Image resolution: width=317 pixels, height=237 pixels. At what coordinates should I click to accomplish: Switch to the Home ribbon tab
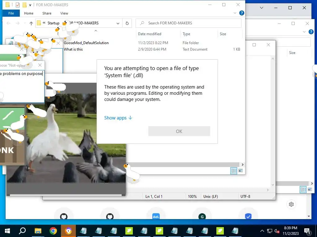(29, 13)
